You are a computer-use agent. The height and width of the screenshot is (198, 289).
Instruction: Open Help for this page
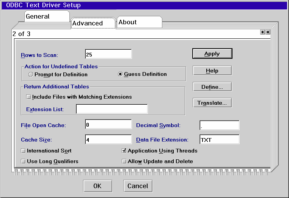pyautogui.click(x=212, y=71)
